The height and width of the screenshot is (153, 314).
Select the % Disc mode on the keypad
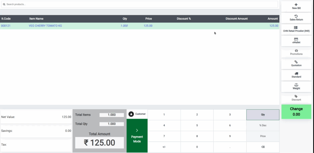[263, 126]
